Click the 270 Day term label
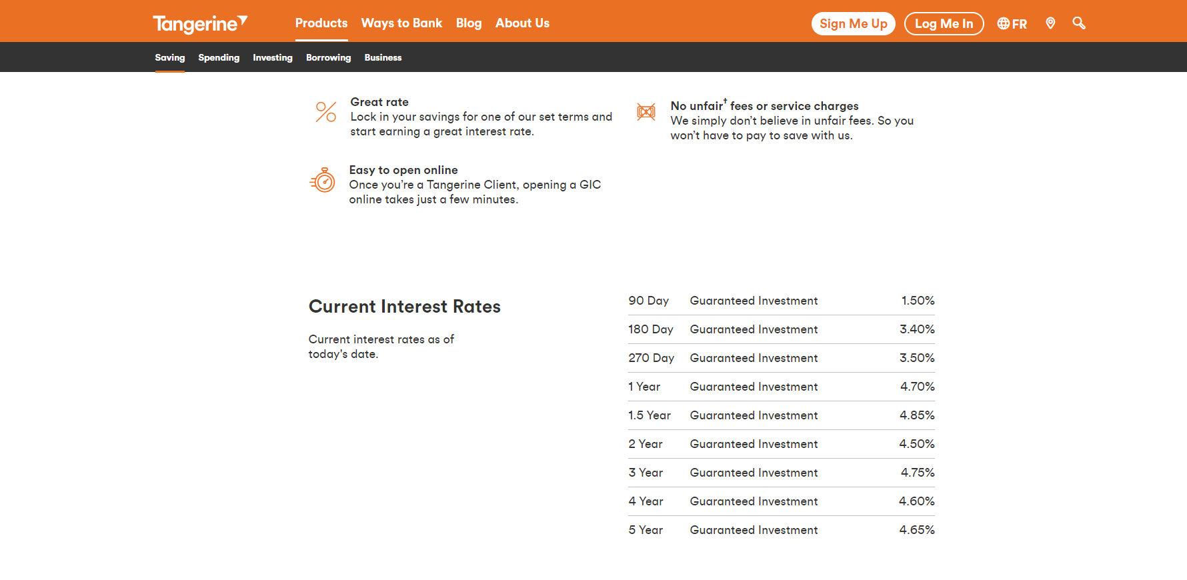The height and width of the screenshot is (580, 1187). [x=652, y=358]
